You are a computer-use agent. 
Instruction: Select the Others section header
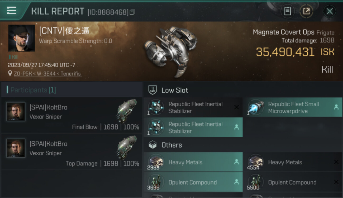pos(171,145)
